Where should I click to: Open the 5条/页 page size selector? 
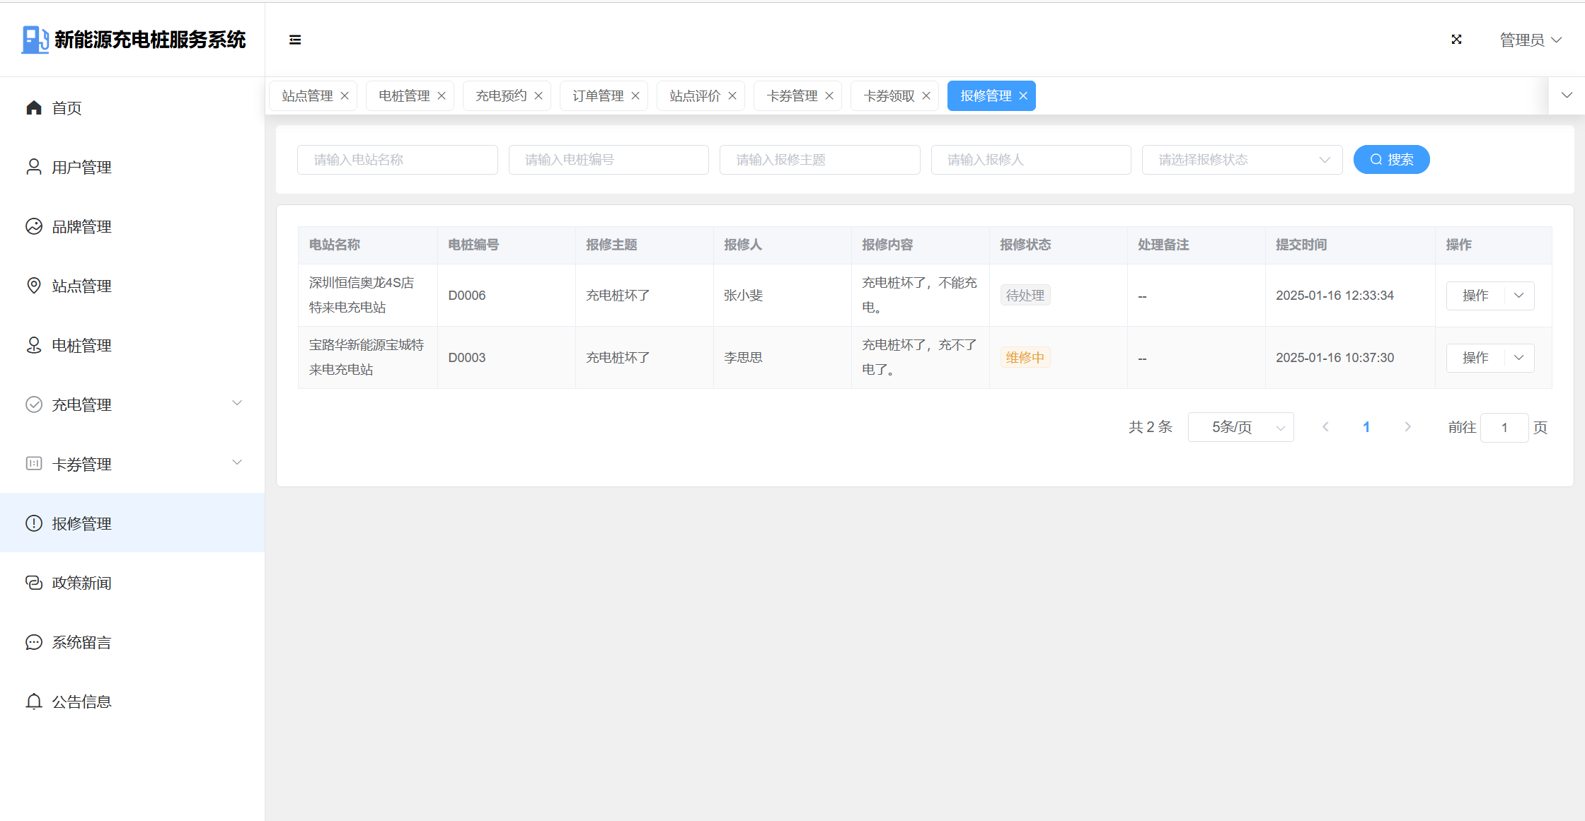point(1240,427)
